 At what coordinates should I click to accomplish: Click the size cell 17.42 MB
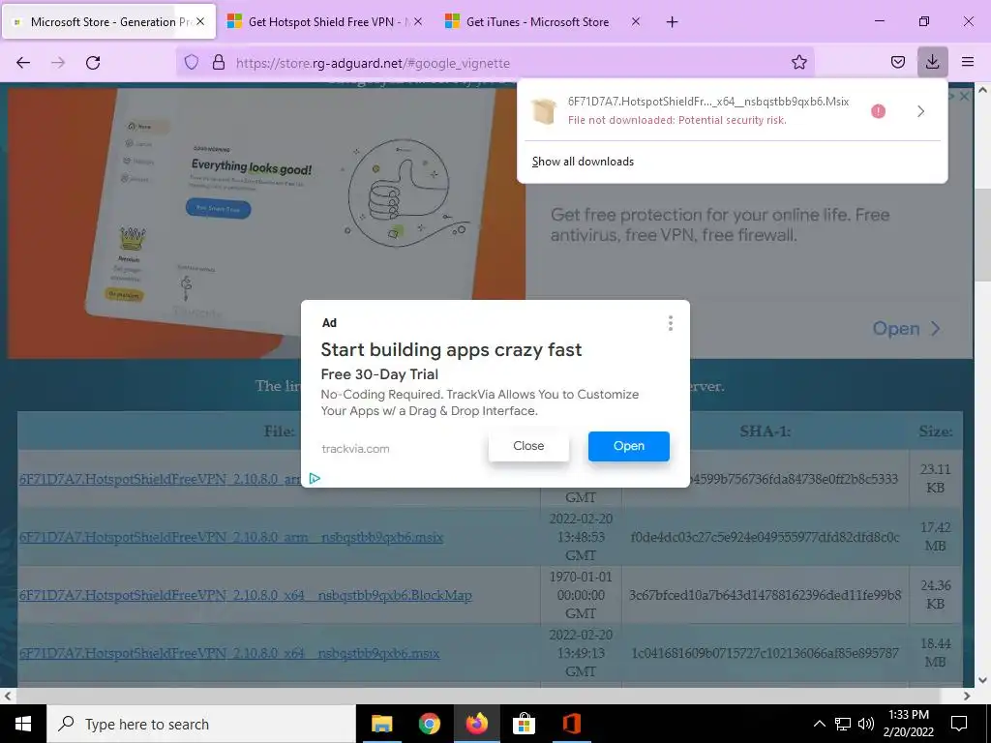click(x=936, y=536)
